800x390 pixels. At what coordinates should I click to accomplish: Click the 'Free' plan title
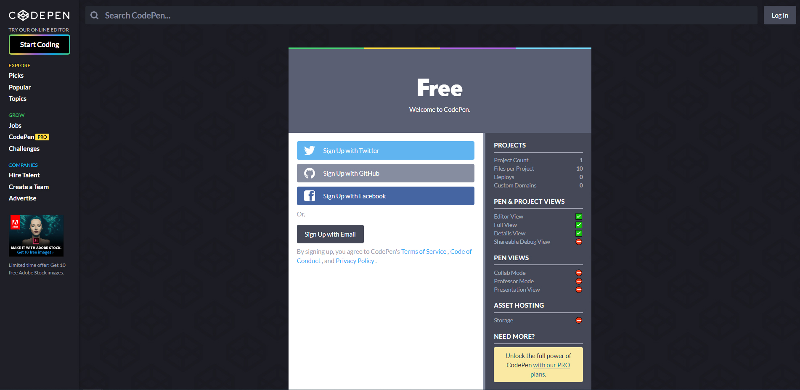(x=440, y=88)
